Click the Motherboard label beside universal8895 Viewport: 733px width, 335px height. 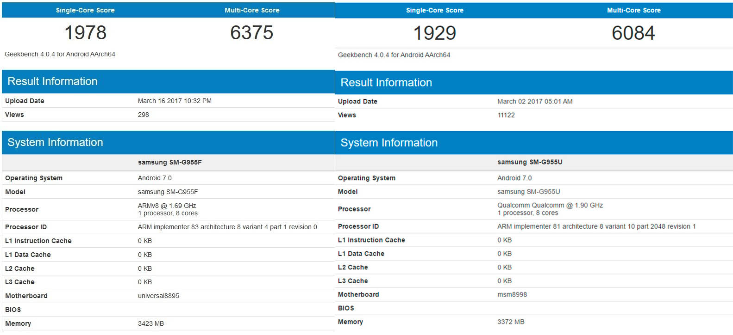coord(26,296)
